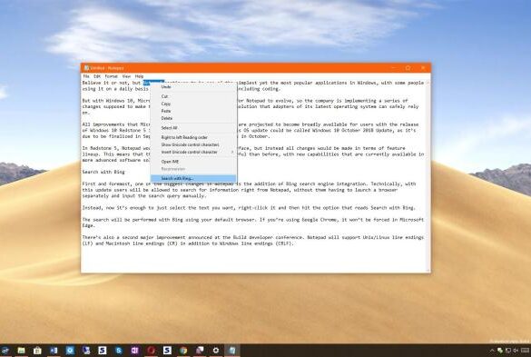
Task: Open the File menu in Notepad
Action: (x=86, y=76)
